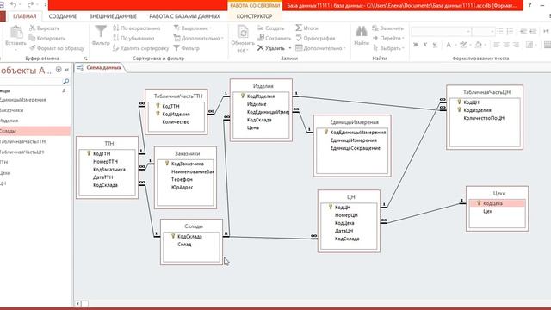Open Перейти dropdown

[x=388, y=38]
